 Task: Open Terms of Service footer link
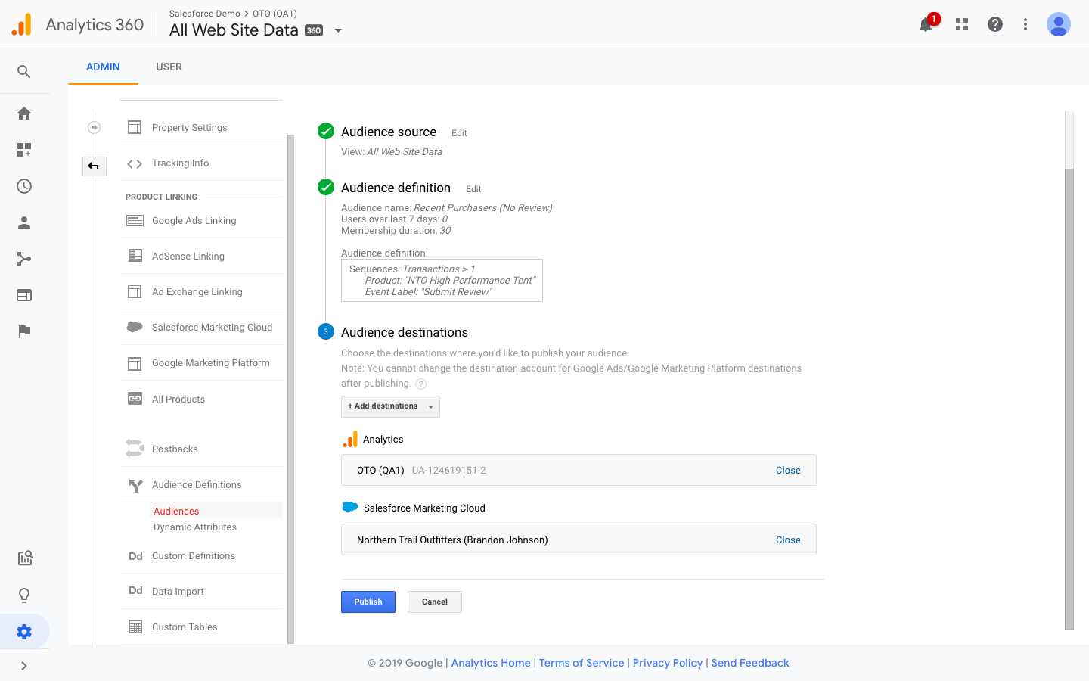582,663
